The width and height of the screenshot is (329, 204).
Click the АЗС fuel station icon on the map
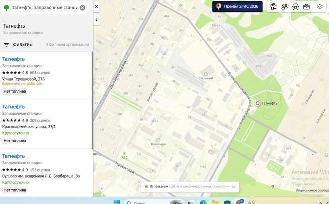tap(125, 154)
